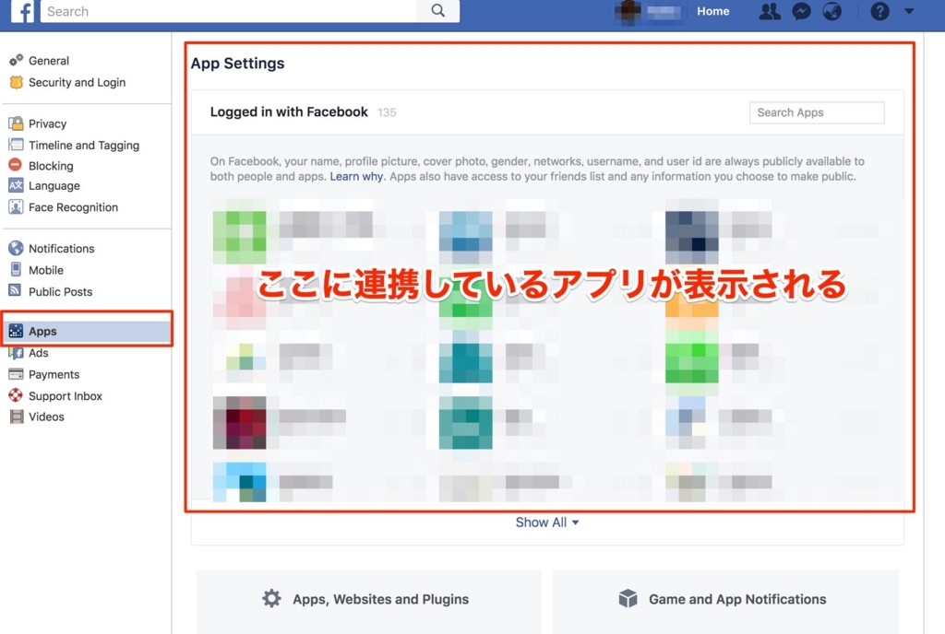Click the gear icon beside Apps, Websites
The height and width of the screenshot is (634, 945).
pos(272,598)
